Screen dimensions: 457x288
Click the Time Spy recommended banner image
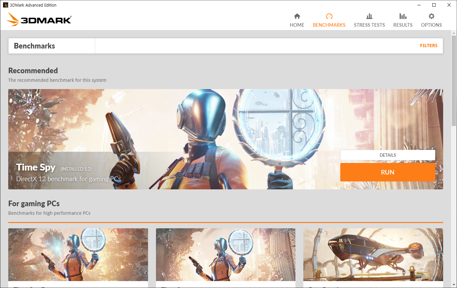(226, 139)
